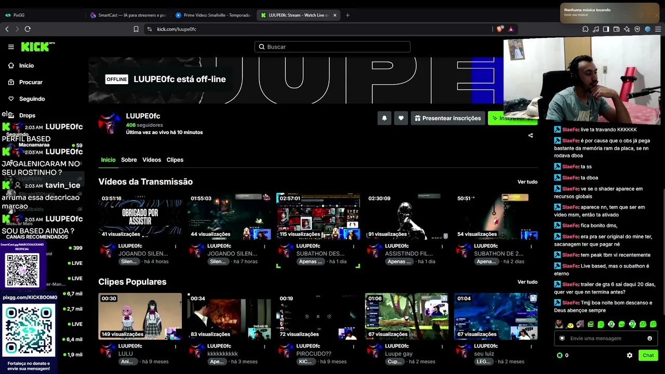Click the 'LEG...' tag under seu luiz clip
665x374 pixels.
point(483,362)
